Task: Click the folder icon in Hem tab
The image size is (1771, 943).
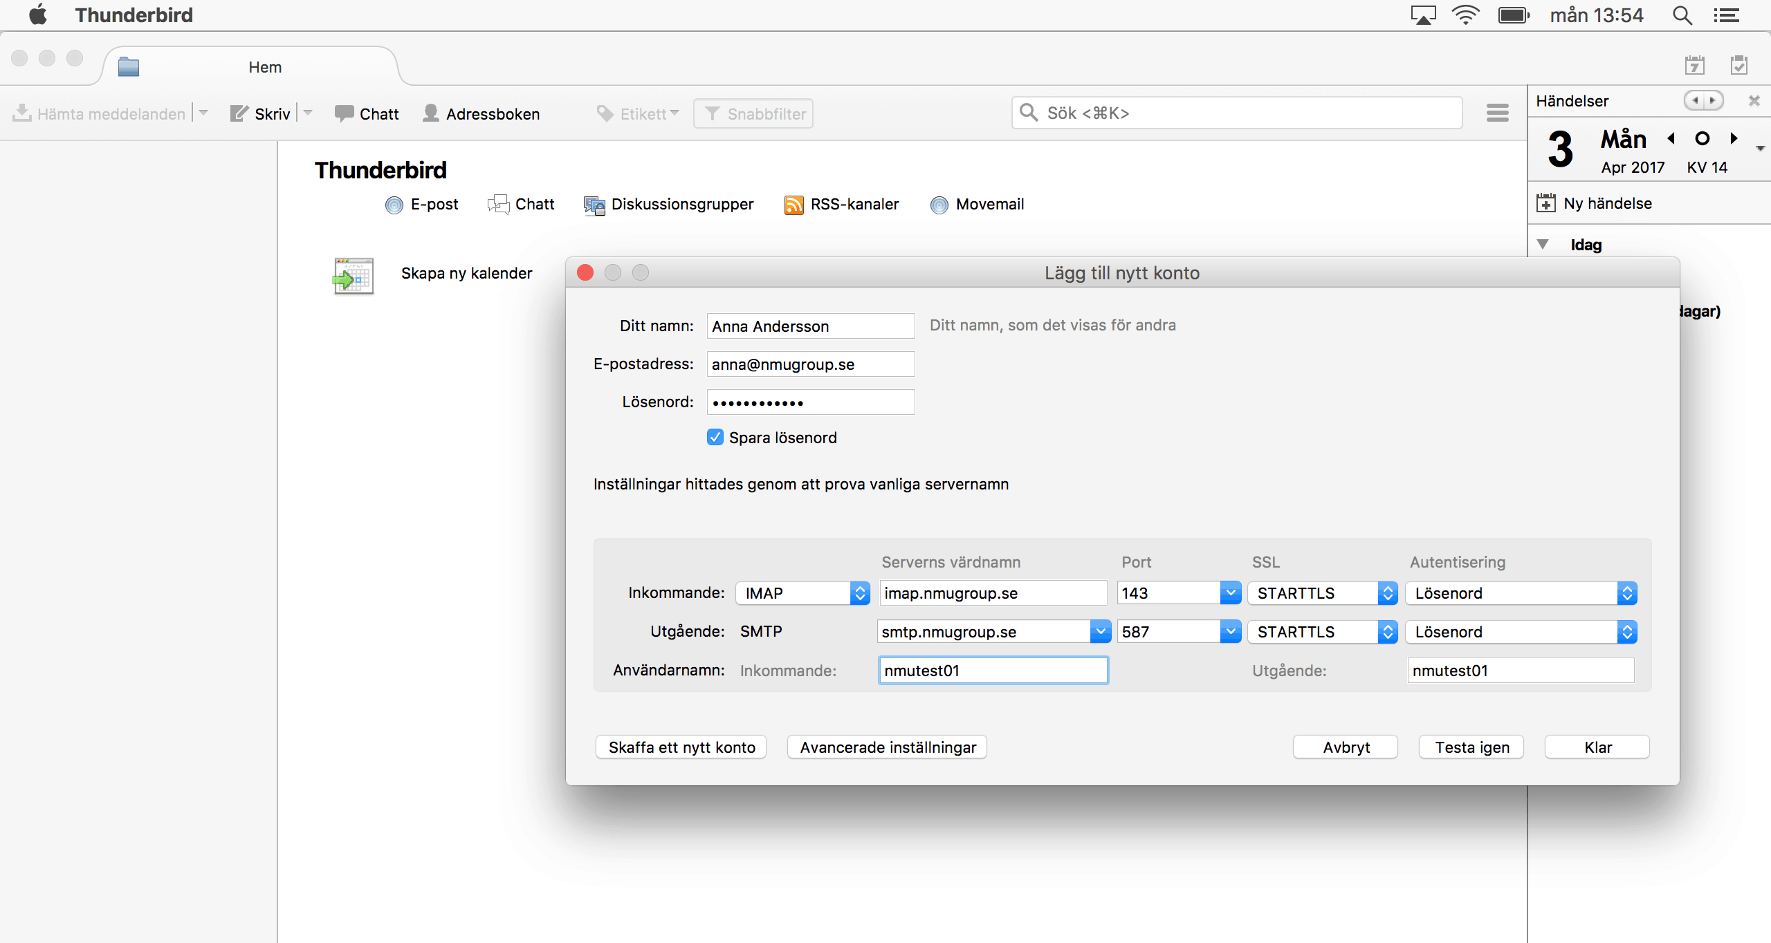Action: (129, 67)
